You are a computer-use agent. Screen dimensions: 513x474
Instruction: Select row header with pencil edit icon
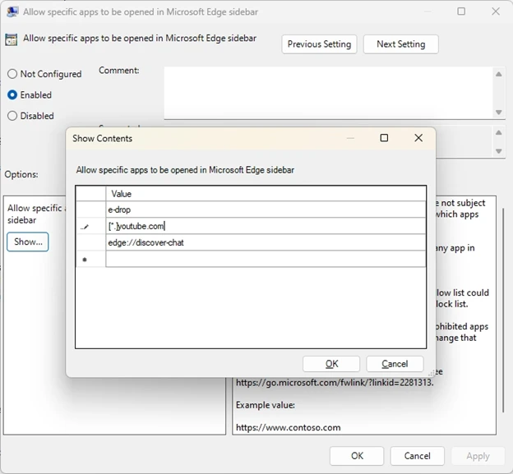90,226
